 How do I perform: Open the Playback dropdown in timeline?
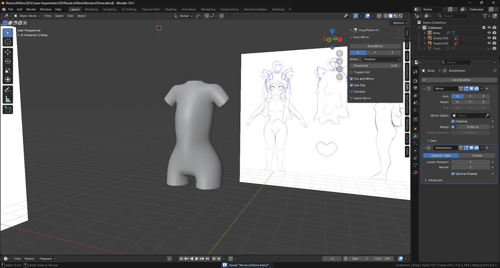pos(47,258)
